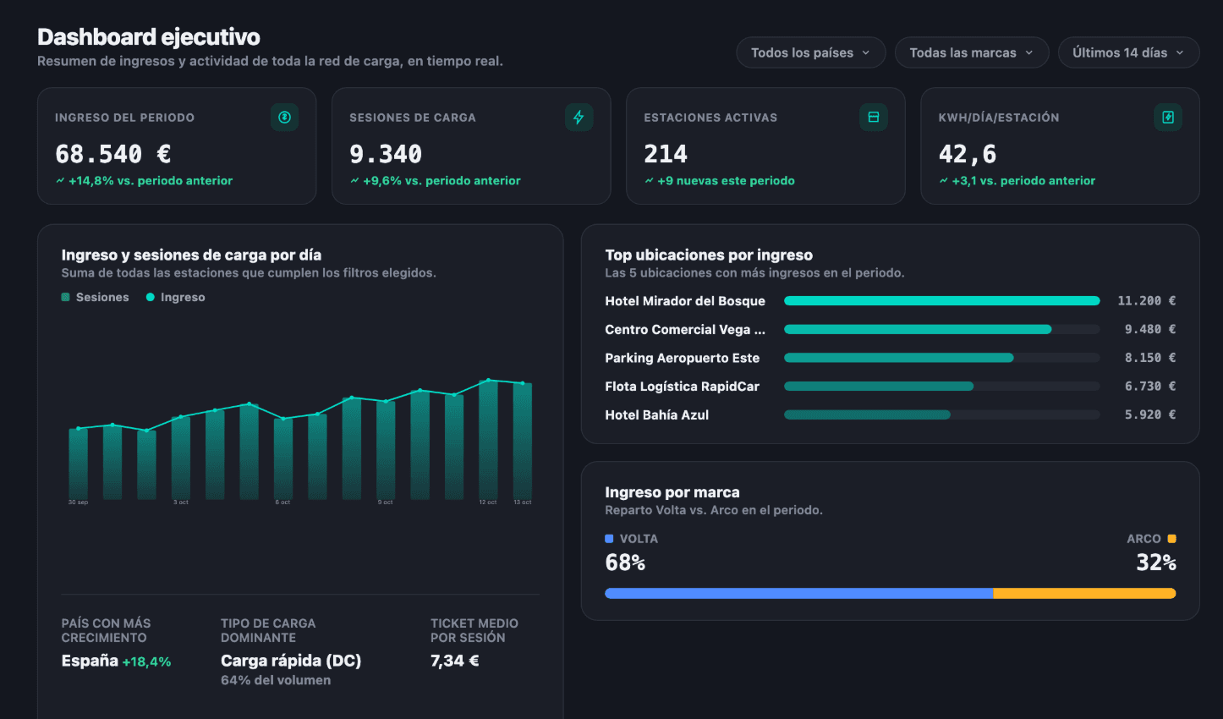Toggle the Ingreso legend dot marker
Screen dimensions: 1223x719
pos(151,298)
